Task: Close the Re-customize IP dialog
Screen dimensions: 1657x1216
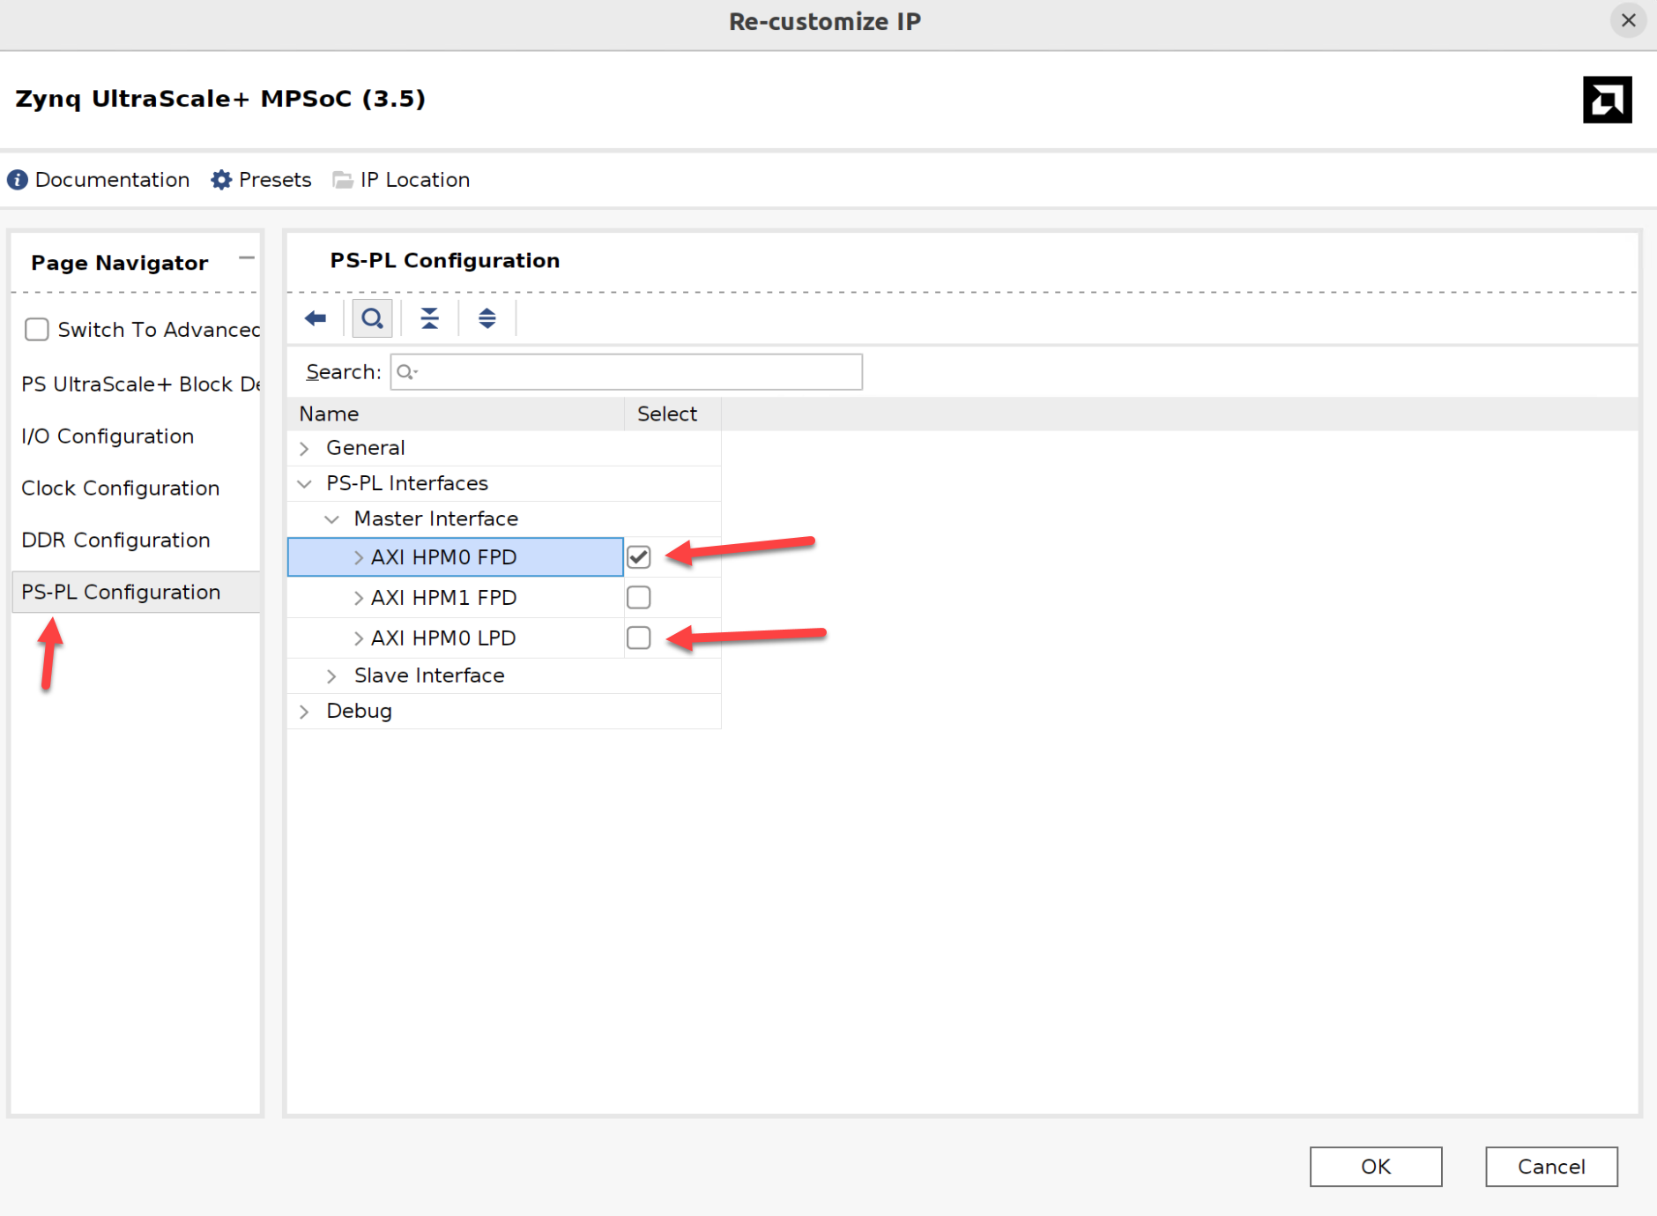Action: pos(1628,20)
